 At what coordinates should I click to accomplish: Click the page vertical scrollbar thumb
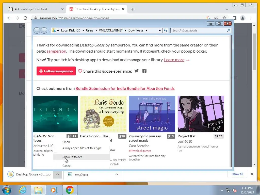[254, 52]
